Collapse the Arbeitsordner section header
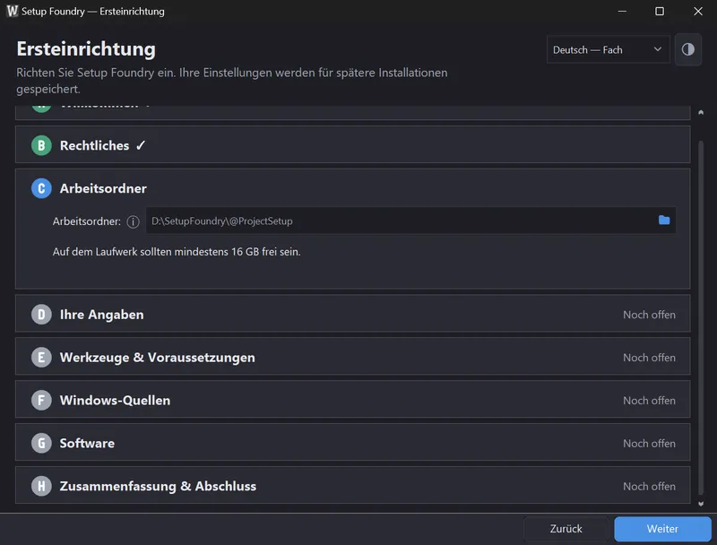Screen dimensions: 717x545 (x=352, y=188)
